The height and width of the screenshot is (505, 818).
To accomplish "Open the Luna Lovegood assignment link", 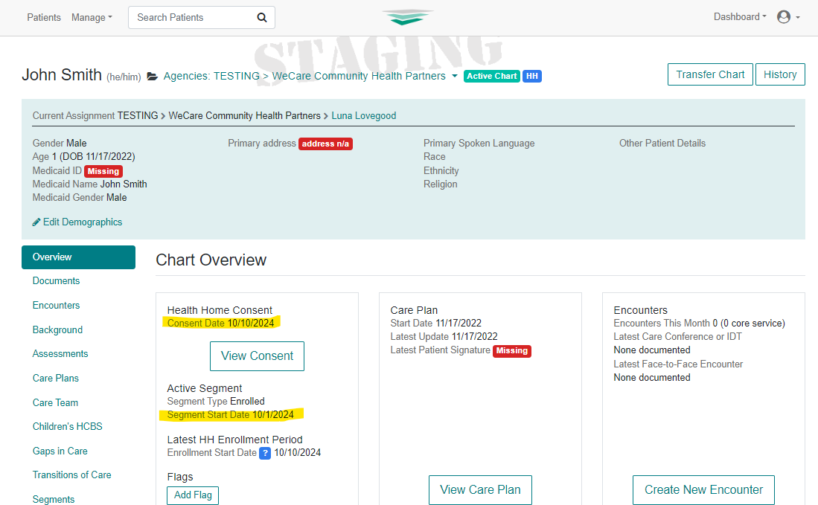I will tap(364, 116).
